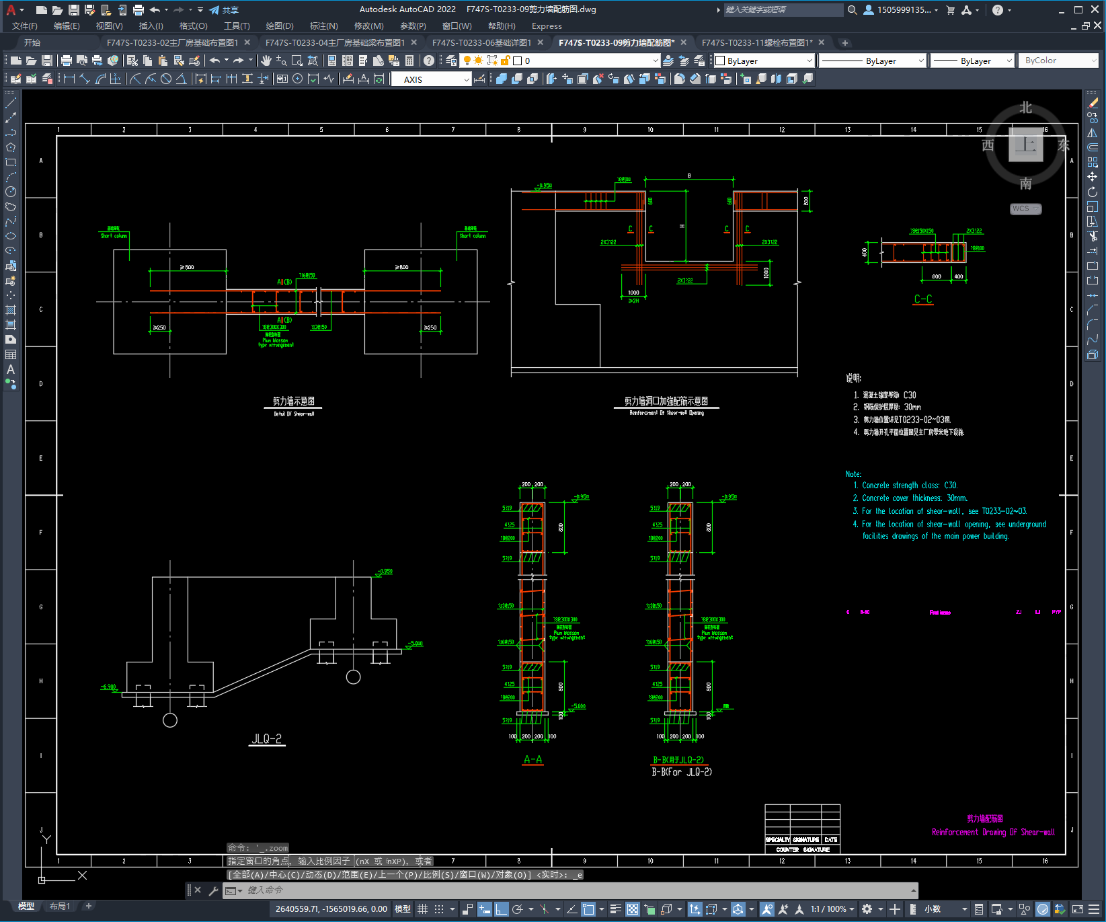This screenshot has height=922, width=1106.
Task: Select the Angular dimension tool
Action: click(x=182, y=79)
